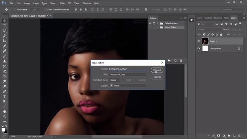Hide the Background layer eye icon

[x=199, y=49]
